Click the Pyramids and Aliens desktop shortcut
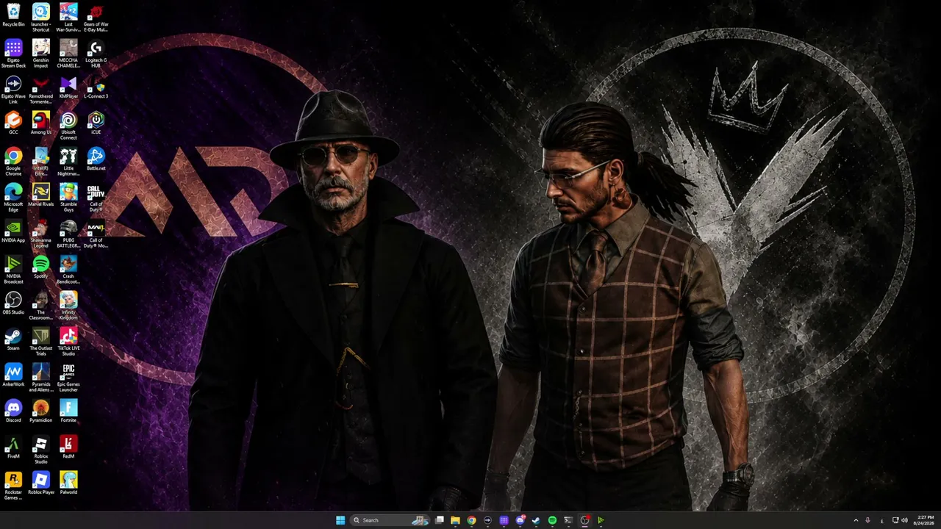941x529 pixels. pos(41,378)
